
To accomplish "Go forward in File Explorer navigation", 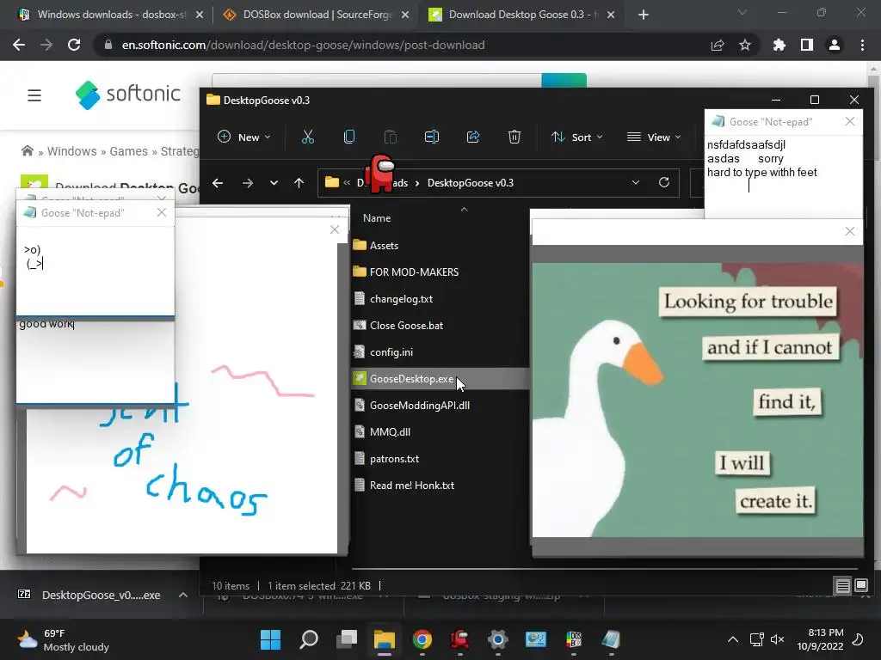I will [x=247, y=183].
